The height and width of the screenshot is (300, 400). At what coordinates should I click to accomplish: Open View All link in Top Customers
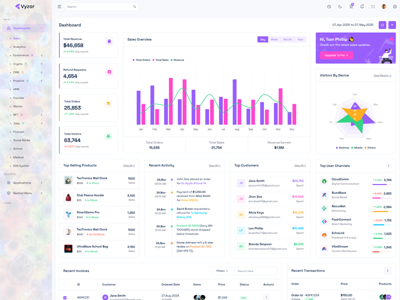tap(299, 165)
